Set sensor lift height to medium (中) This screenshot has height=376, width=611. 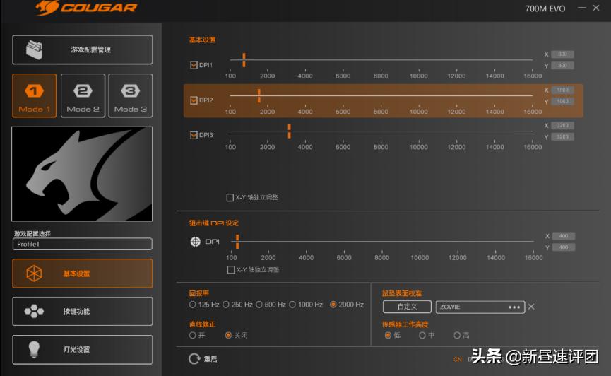[x=422, y=335]
